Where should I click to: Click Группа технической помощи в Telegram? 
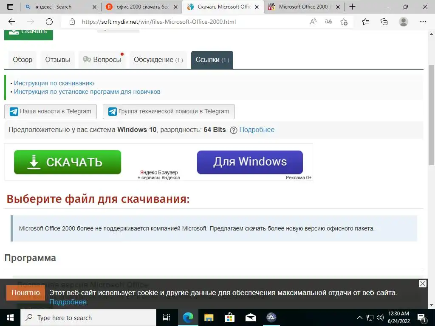[x=169, y=112]
